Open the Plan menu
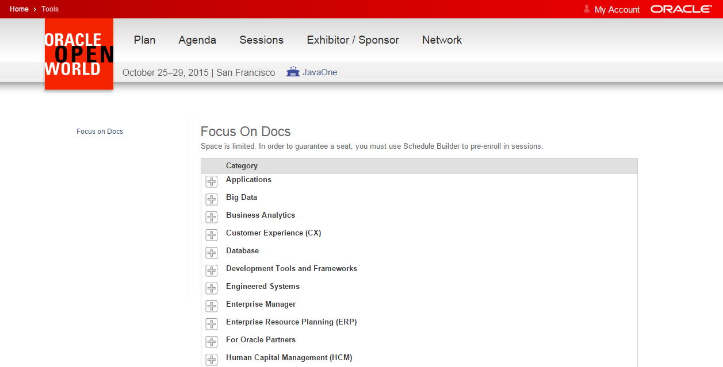723x367 pixels. [145, 40]
